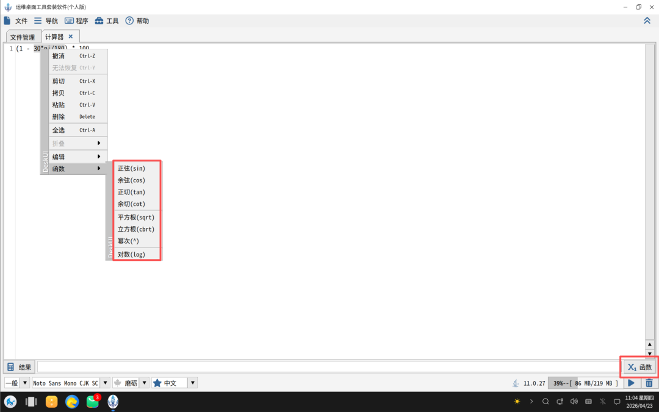Open the 中文 language dropdown arrow

click(x=192, y=383)
